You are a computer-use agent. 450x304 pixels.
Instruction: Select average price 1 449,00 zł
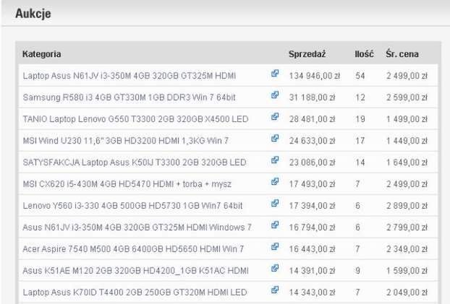407,141
